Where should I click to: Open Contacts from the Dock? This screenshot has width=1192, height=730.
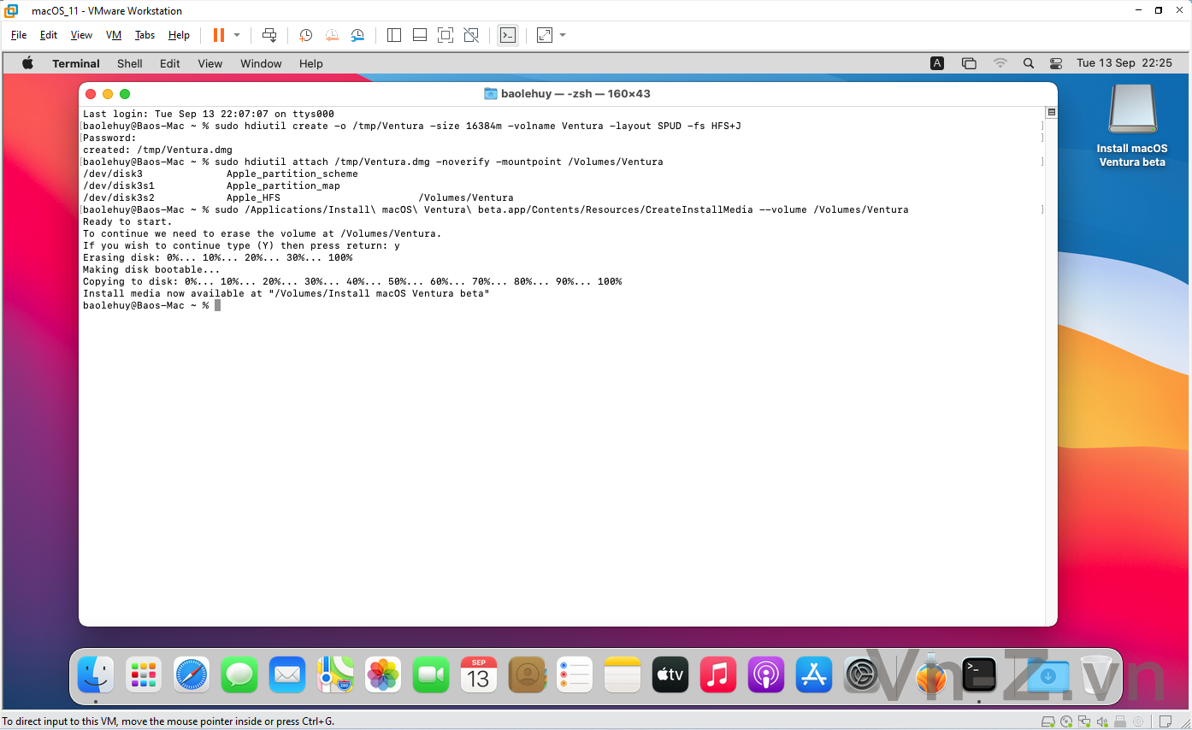click(x=527, y=675)
